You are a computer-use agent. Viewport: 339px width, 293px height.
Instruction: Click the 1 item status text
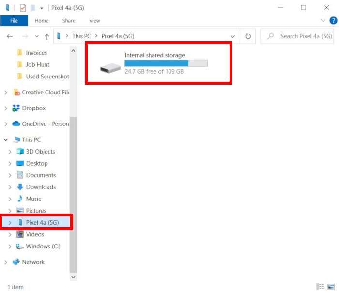click(x=15, y=287)
